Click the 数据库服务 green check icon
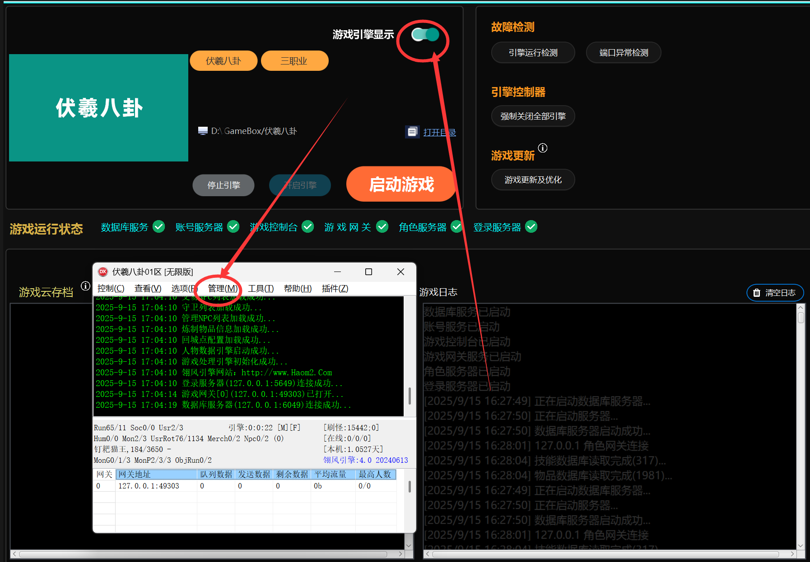The height and width of the screenshot is (562, 810). click(x=158, y=226)
